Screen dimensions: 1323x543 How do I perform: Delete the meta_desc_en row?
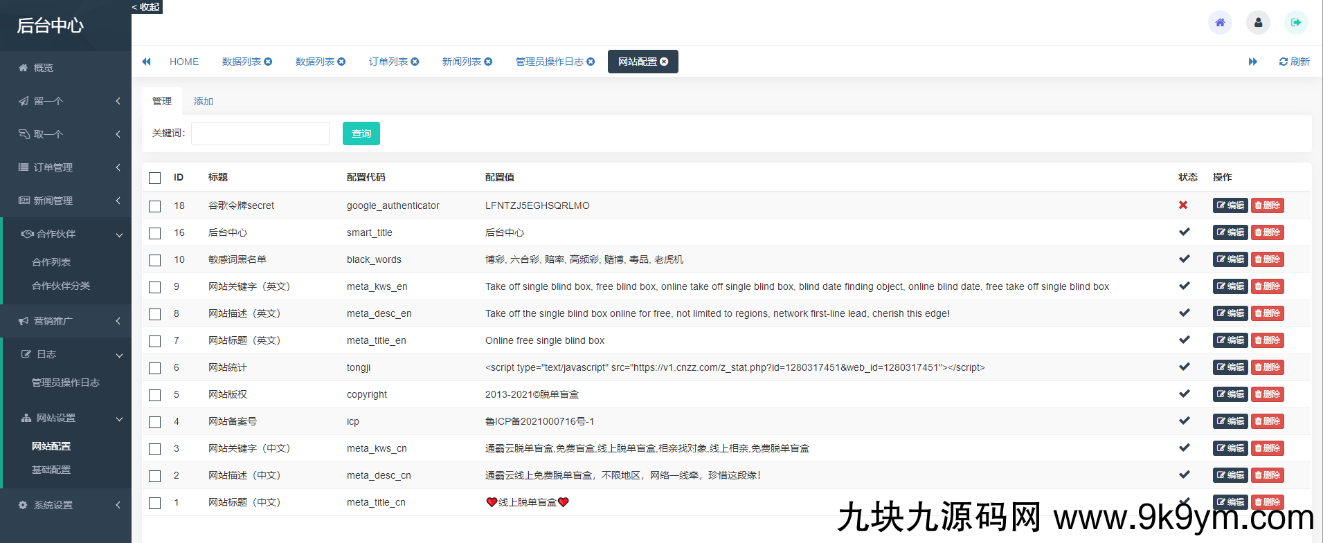(1268, 313)
